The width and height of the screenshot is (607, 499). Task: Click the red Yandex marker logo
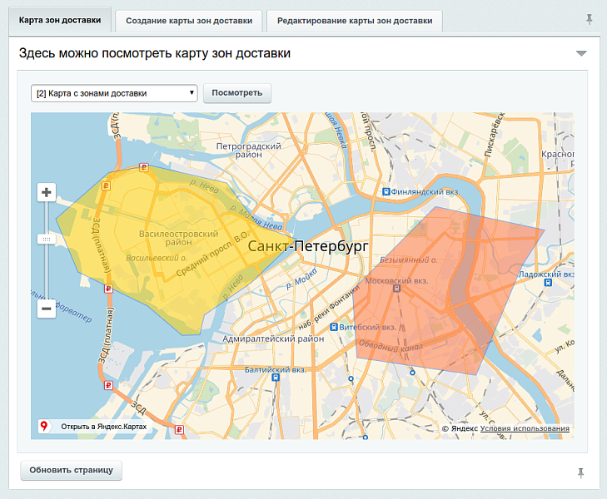point(44,427)
